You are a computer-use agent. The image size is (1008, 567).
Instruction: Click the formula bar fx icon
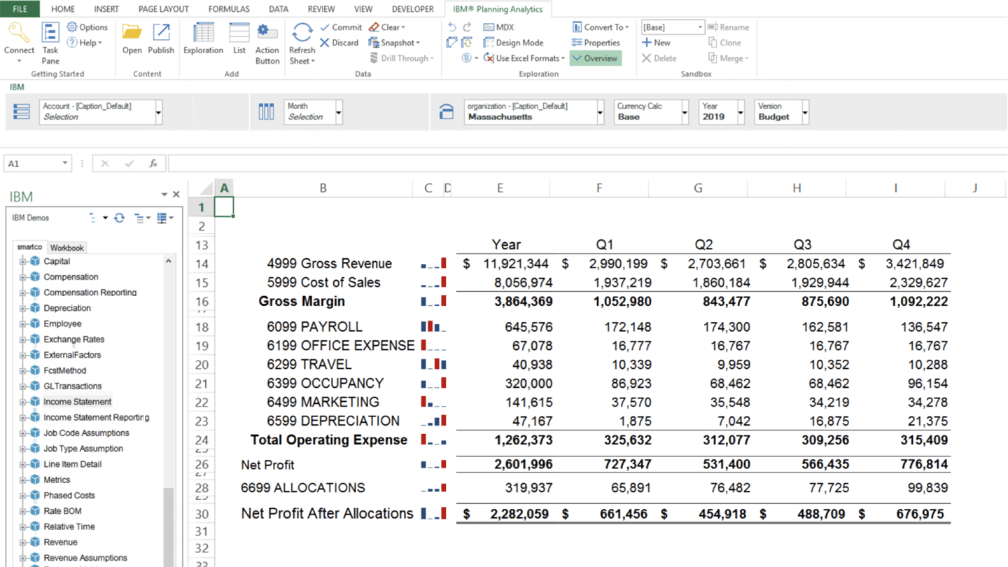coord(153,163)
